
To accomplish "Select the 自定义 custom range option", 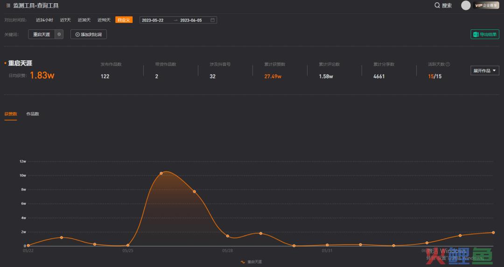I will (x=124, y=20).
